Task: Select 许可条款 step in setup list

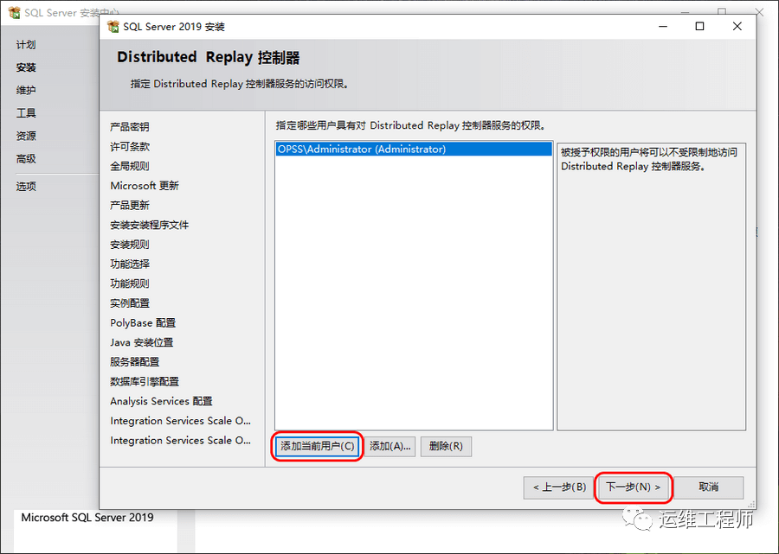Action: (x=130, y=146)
